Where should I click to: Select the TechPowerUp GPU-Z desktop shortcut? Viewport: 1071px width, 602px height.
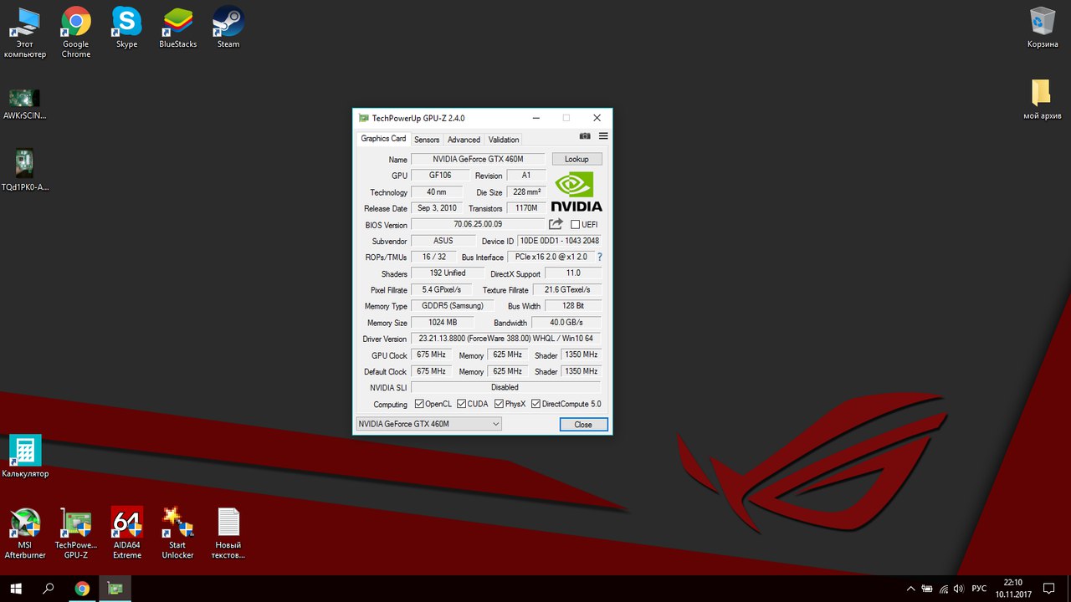pyautogui.click(x=76, y=533)
